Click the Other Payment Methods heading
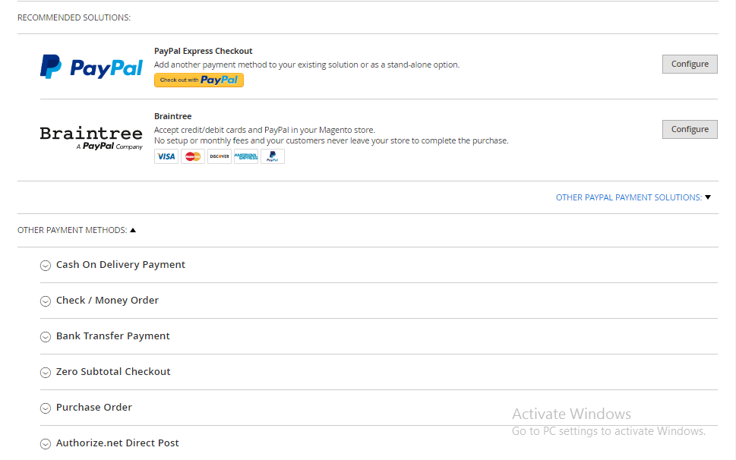 point(72,230)
